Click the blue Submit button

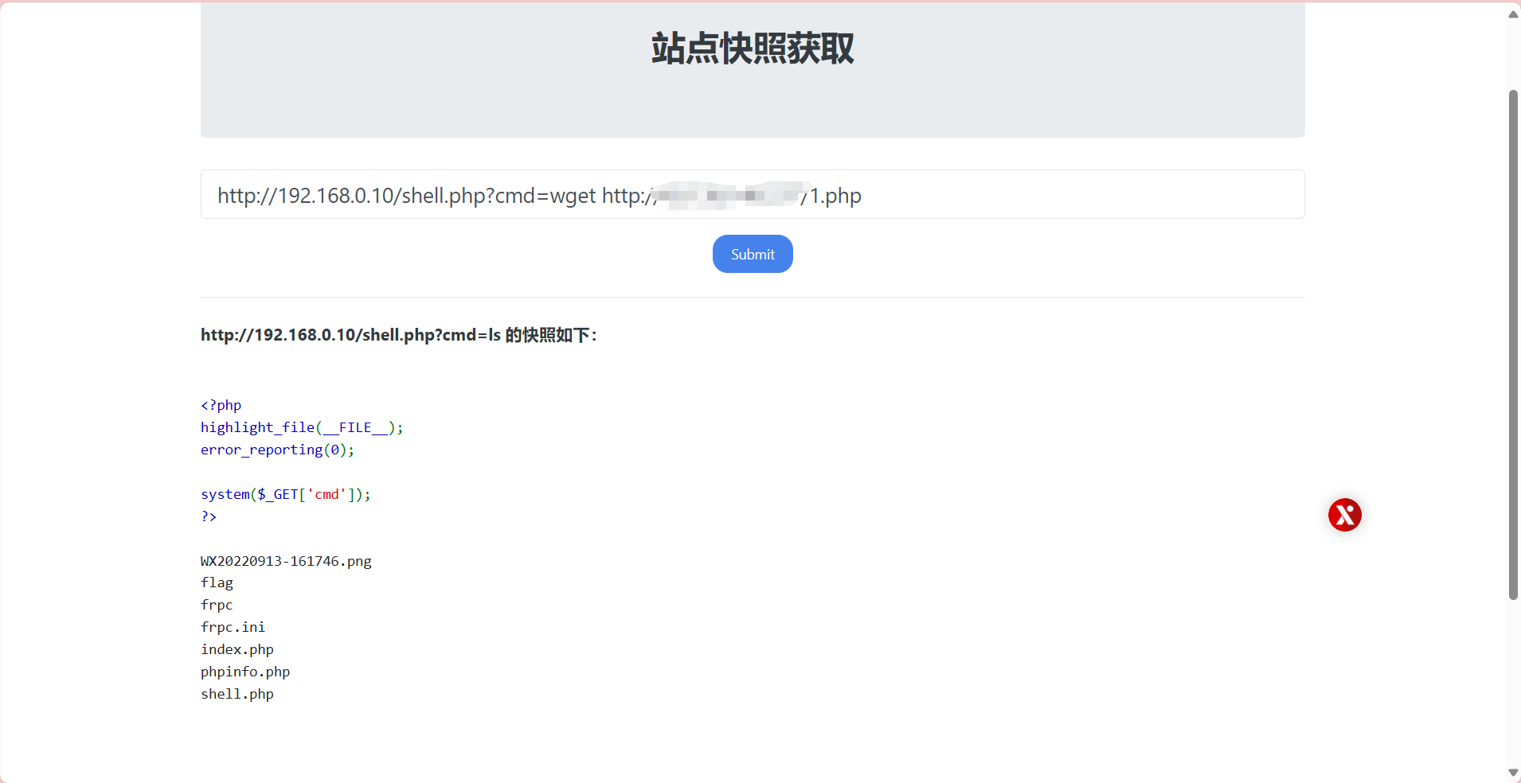[x=753, y=254]
